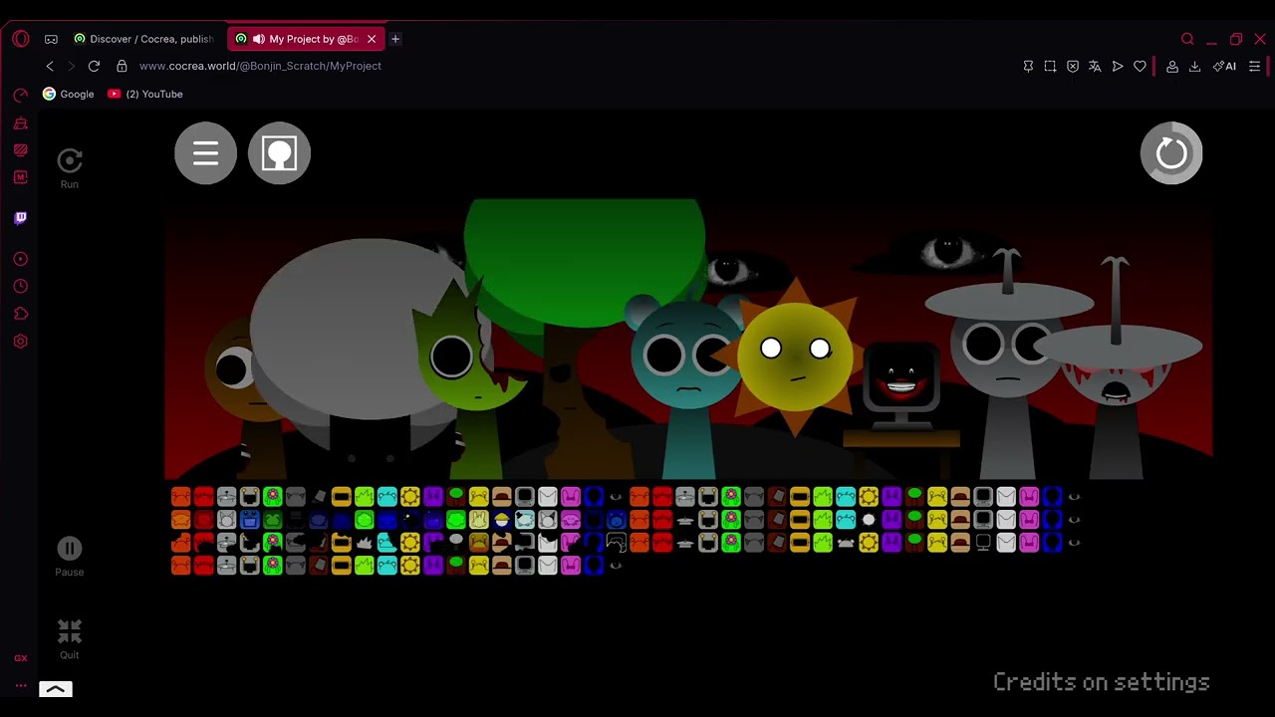Open the Twitch icon in the Opera sidebar
1275x717 pixels.
(x=20, y=218)
